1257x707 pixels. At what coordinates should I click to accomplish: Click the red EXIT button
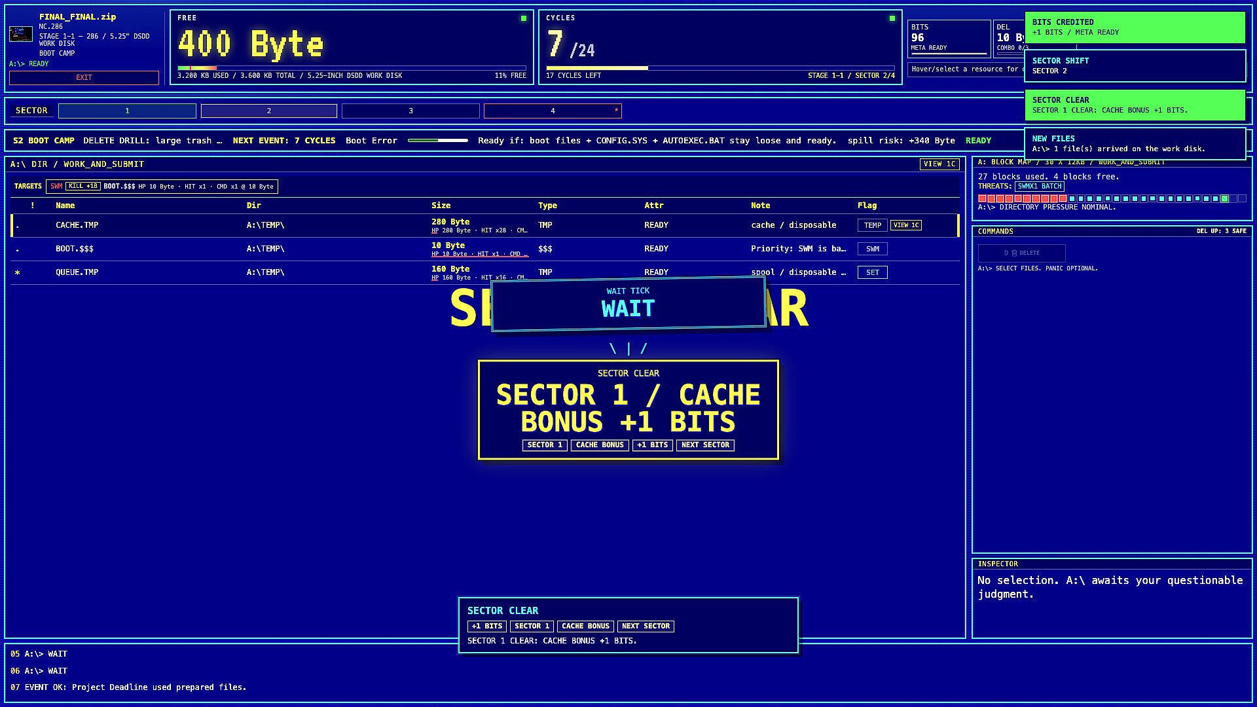pos(84,78)
